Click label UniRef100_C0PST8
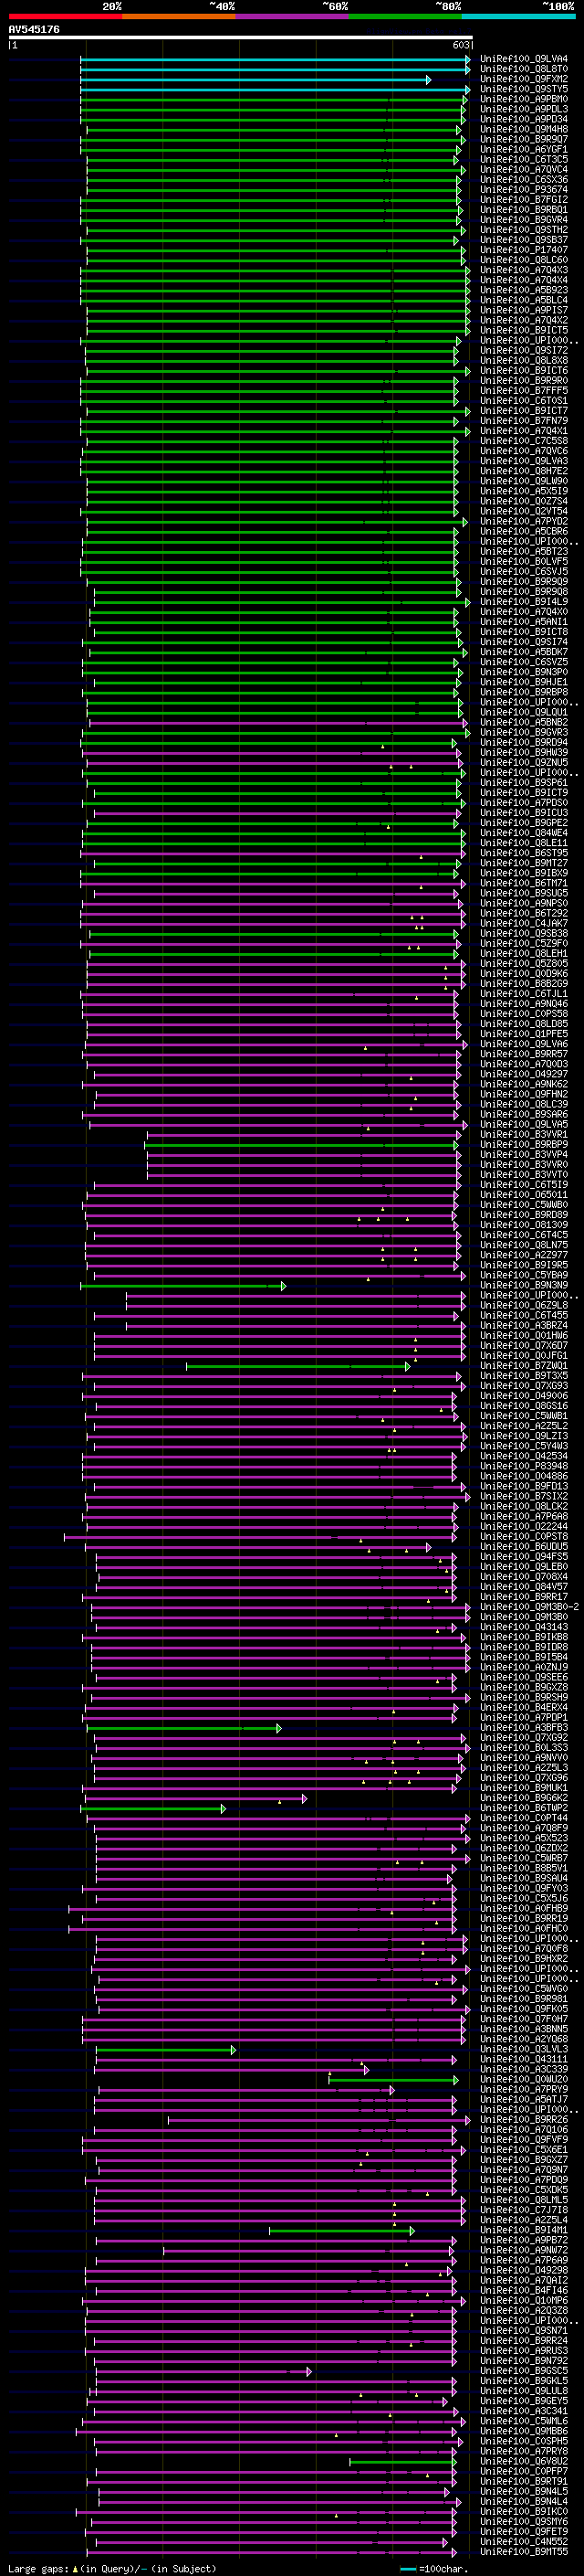This screenshot has height=2576, width=584. [x=524, y=1537]
